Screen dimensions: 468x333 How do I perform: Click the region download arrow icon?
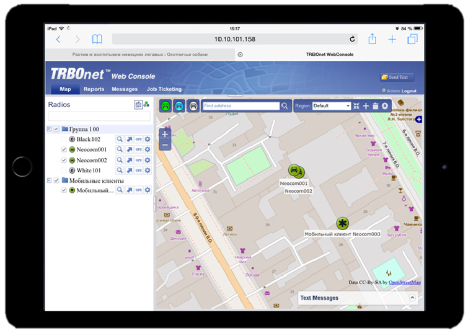point(385,105)
